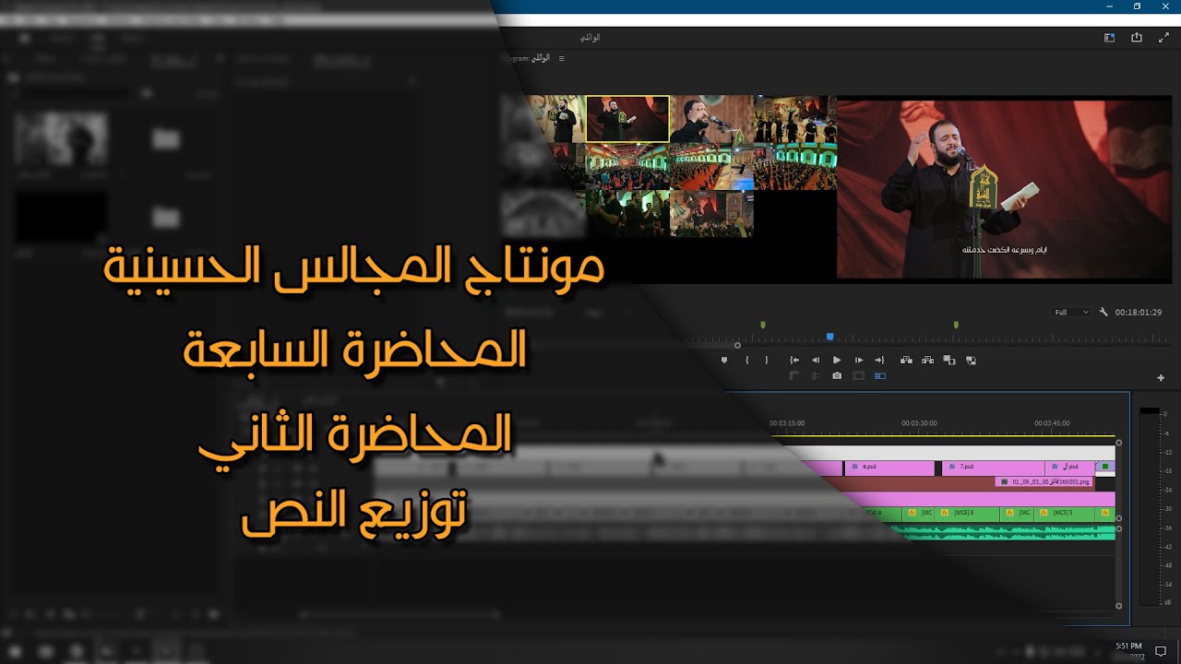This screenshot has height=664, width=1181.
Task: Toggle guides in the Program monitor
Action: pyautogui.click(x=815, y=376)
